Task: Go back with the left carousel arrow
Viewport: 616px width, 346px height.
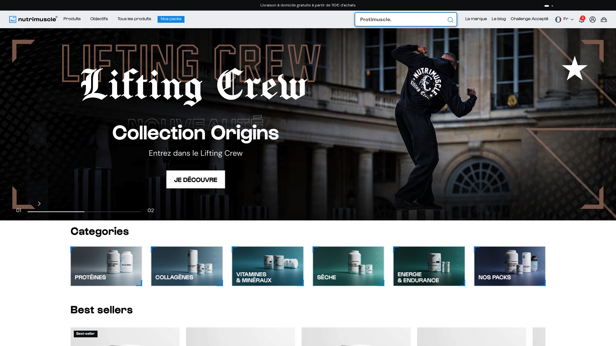Action: coord(30,203)
